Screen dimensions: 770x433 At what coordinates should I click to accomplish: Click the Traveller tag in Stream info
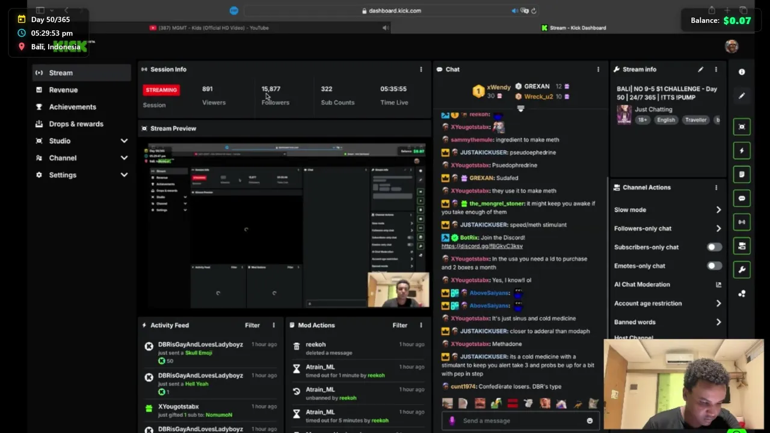[695, 120]
